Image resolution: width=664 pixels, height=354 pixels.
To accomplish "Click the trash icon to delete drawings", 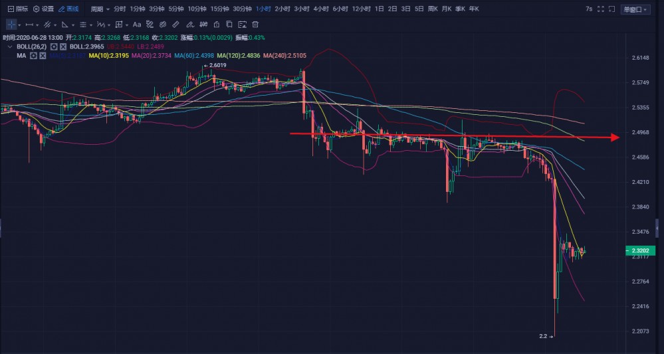I will tap(255, 24).
